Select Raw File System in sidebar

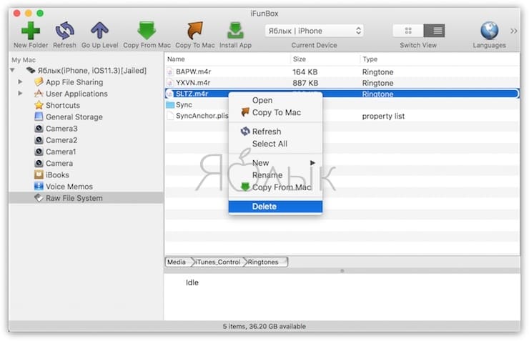(x=74, y=198)
